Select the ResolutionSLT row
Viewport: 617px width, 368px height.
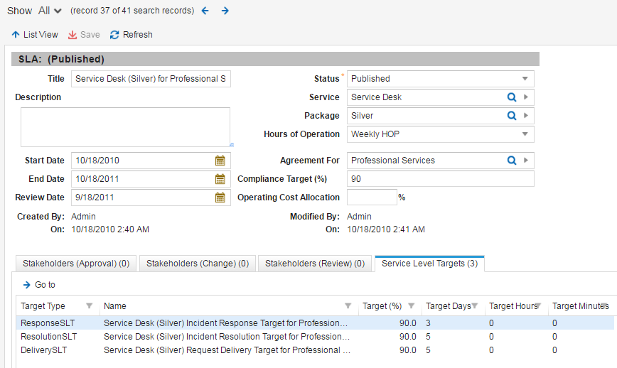(x=48, y=337)
